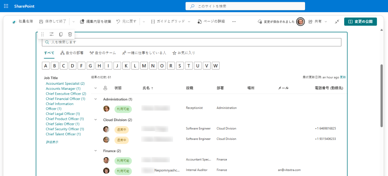Undo with 元に戻す button
This screenshot has width=388, height=176.
point(126,21)
